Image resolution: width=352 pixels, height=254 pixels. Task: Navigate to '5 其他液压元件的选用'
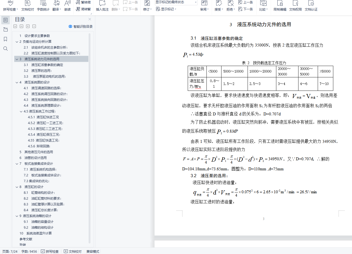click(x=36, y=152)
